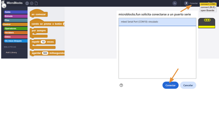Click the 'por sempre' loop block
219x123 pixels.
(x=39, y=33)
